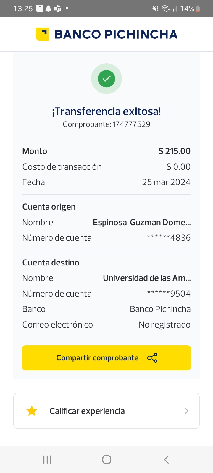Tap the share icon on the yellow button
Screen dimensions: 213x473
152,358
